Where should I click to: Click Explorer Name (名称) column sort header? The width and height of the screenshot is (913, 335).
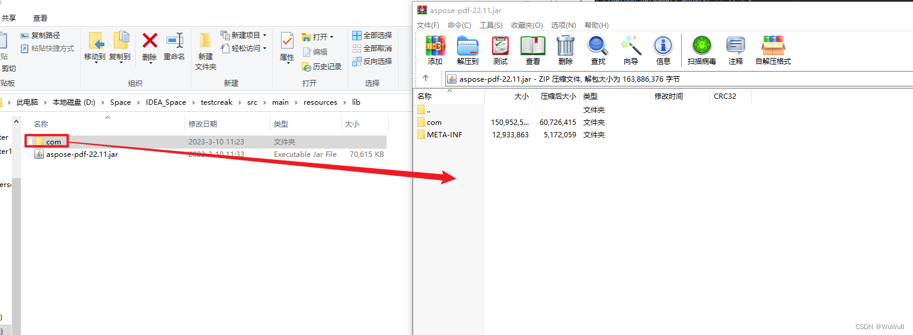point(41,124)
